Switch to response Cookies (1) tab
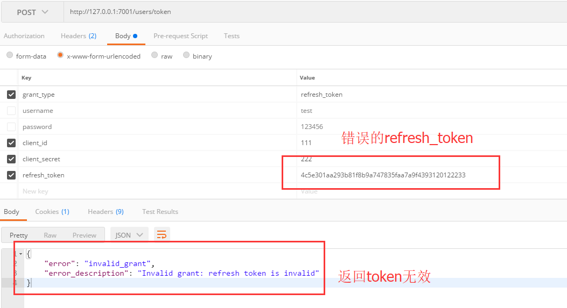Screen dimensions: 567x308 click(52, 212)
